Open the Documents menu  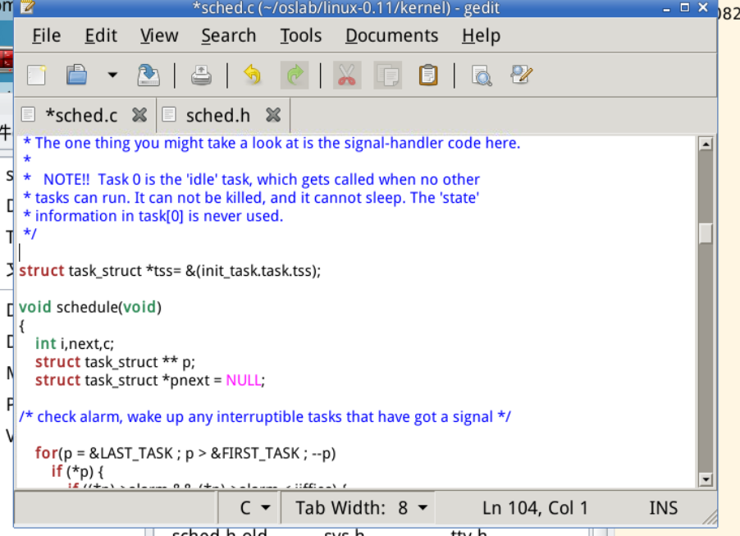coord(391,36)
